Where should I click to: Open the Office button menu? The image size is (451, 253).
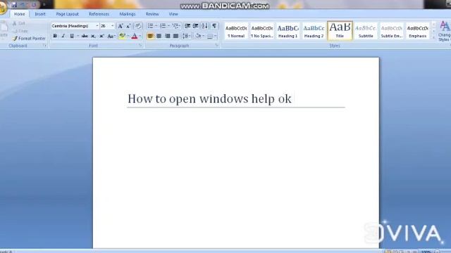tap(2, 8)
